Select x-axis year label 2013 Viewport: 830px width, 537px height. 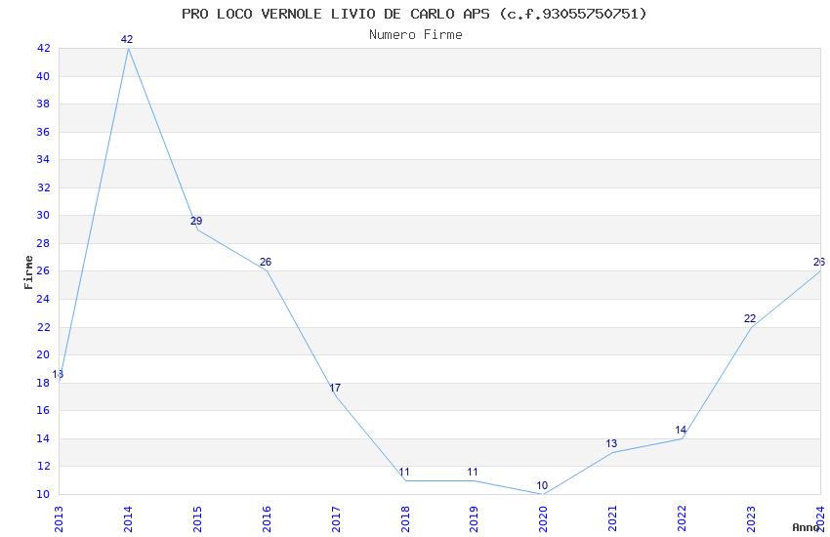(59, 519)
